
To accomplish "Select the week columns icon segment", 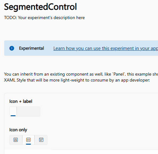I will 28,140.
